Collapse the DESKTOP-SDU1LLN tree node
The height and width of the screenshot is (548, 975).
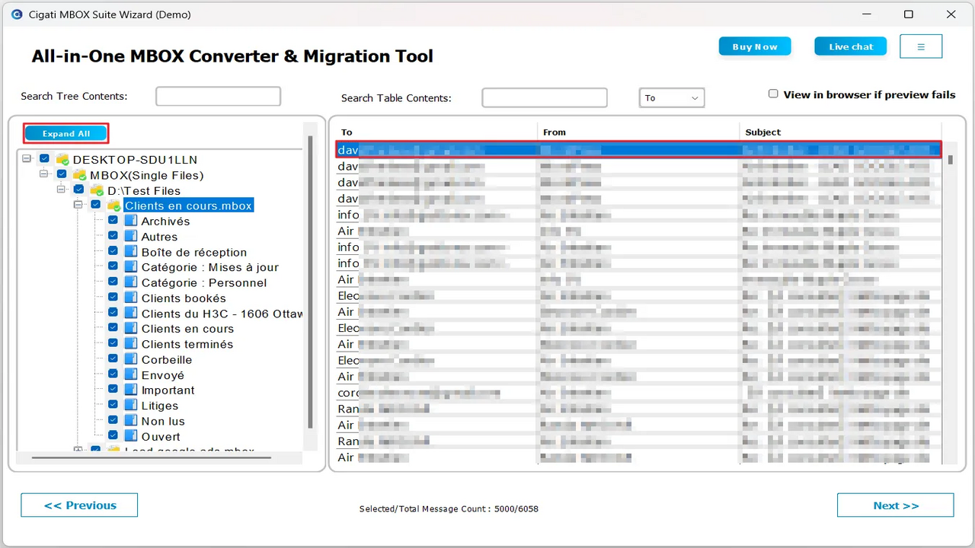pyautogui.click(x=27, y=159)
